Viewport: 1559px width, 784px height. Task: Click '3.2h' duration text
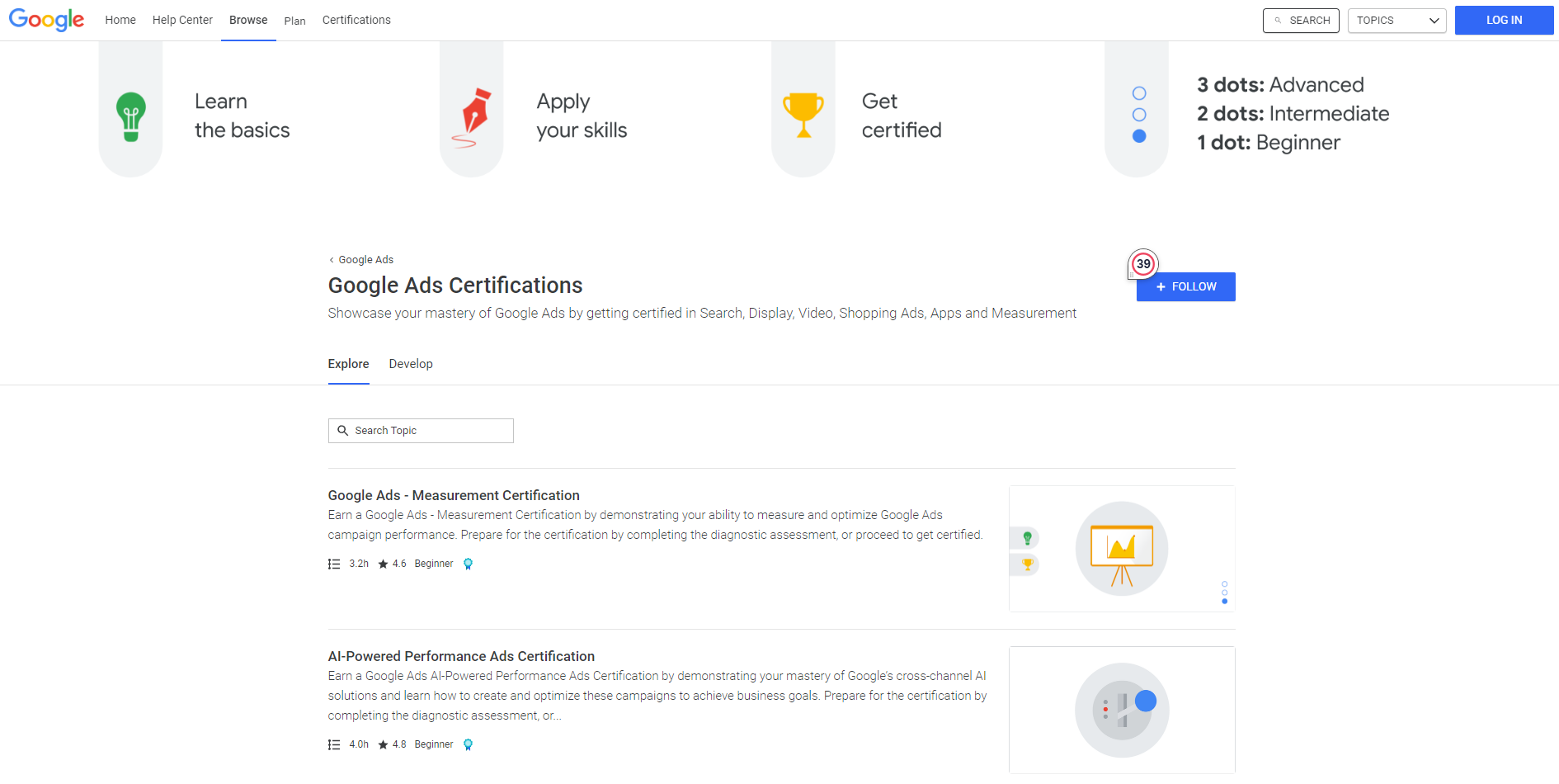359,564
